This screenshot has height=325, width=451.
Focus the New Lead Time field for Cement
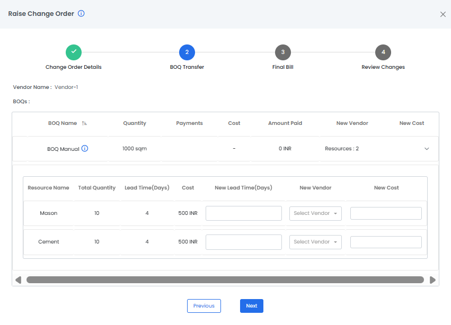click(244, 242)
